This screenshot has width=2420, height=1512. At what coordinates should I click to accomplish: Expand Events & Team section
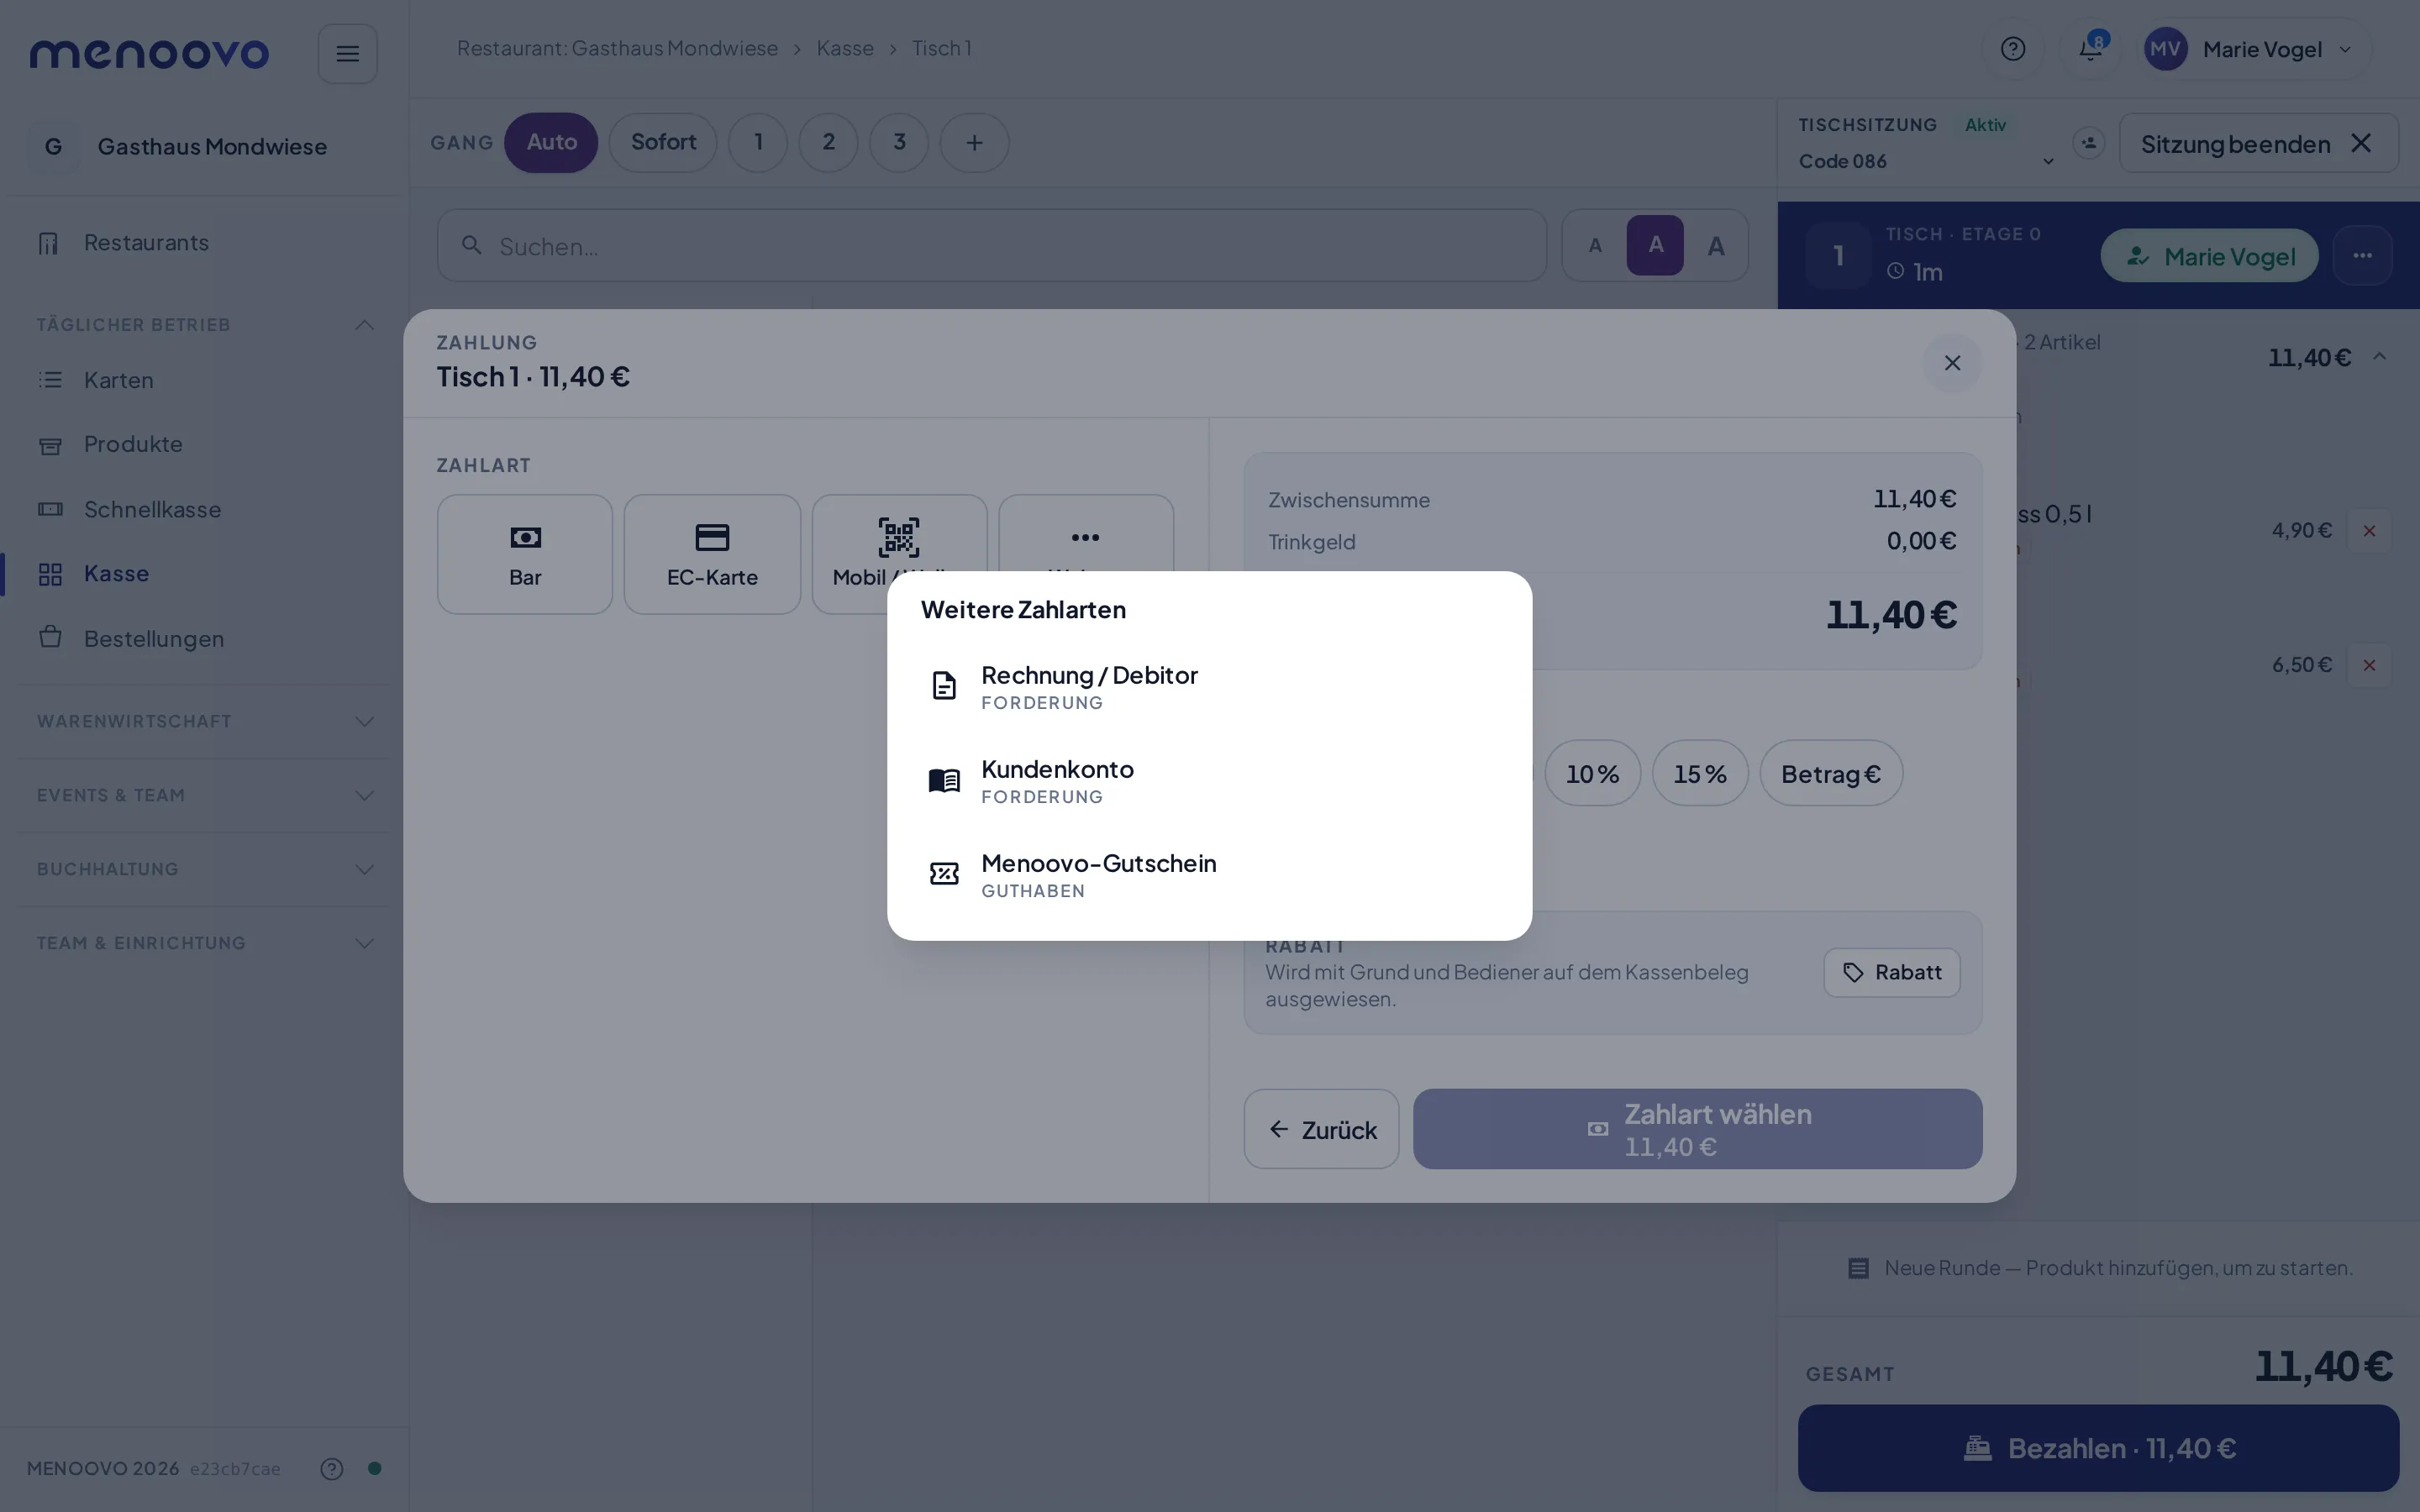click(205, 795)
